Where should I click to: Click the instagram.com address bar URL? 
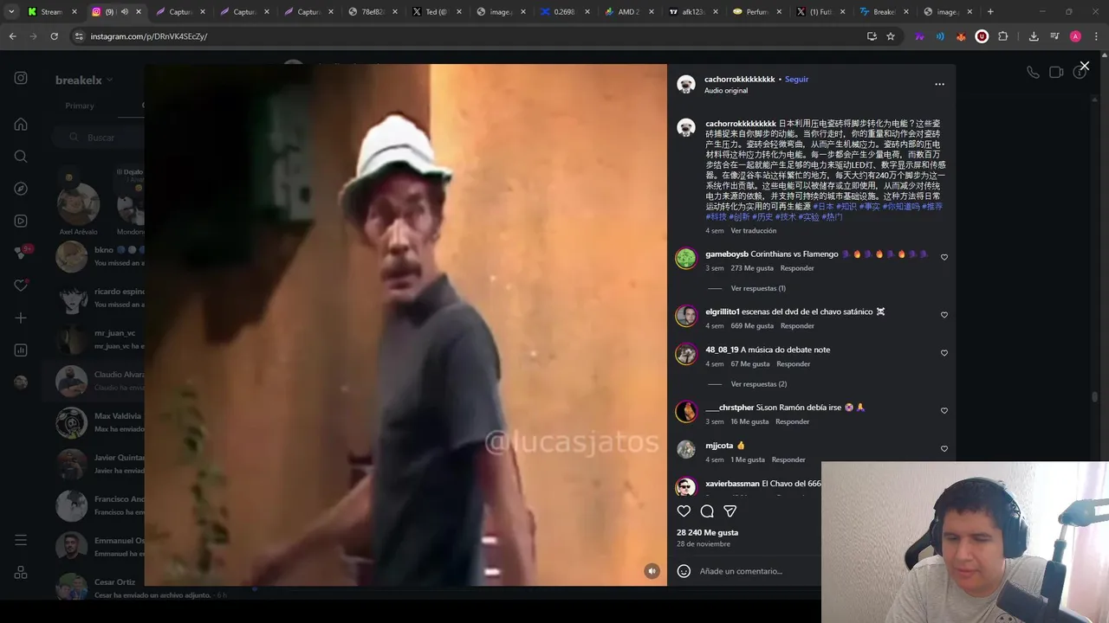click(149, 36)
